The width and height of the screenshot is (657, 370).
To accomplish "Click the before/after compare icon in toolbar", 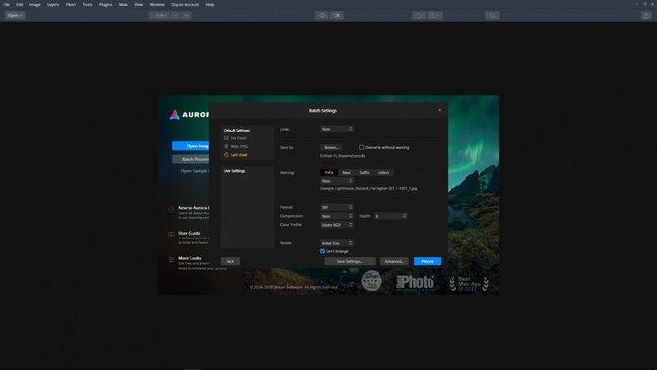I will click(337, 15).
